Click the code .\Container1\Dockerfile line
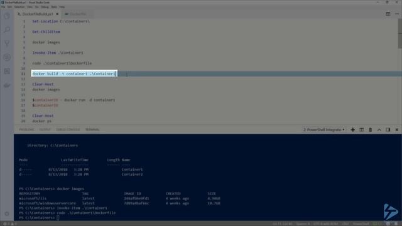Image resolution: width=402 pixels, height=226 pixels. point(62,63)
